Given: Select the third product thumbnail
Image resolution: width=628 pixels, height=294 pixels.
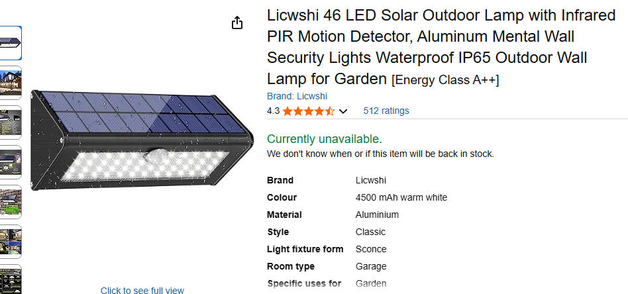Looking at the screenshot, I should click(x=11, y=122).
